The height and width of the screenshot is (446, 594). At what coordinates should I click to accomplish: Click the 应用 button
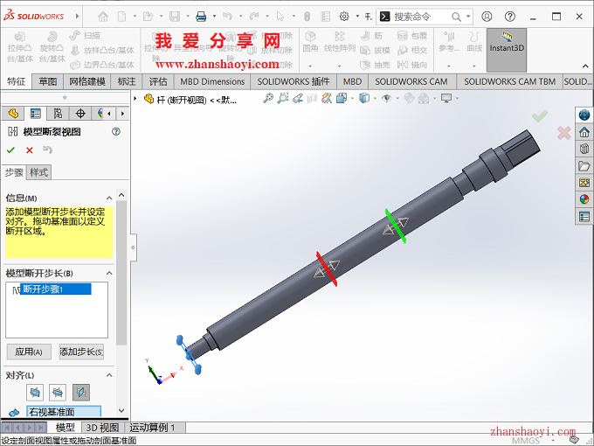click(x=28, y=352)
